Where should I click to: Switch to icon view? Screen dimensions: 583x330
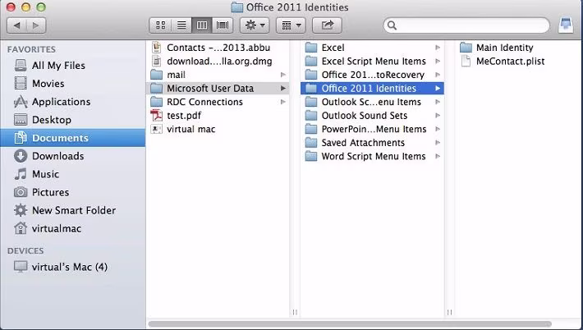point(160,25)
